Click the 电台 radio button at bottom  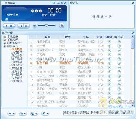126,113
